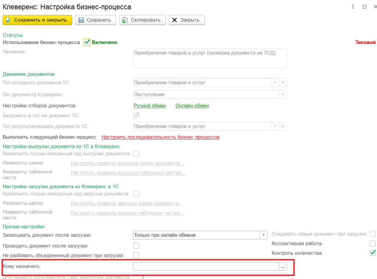Open Тип документа Клеверенс dropdown

(x=283, y=95)
